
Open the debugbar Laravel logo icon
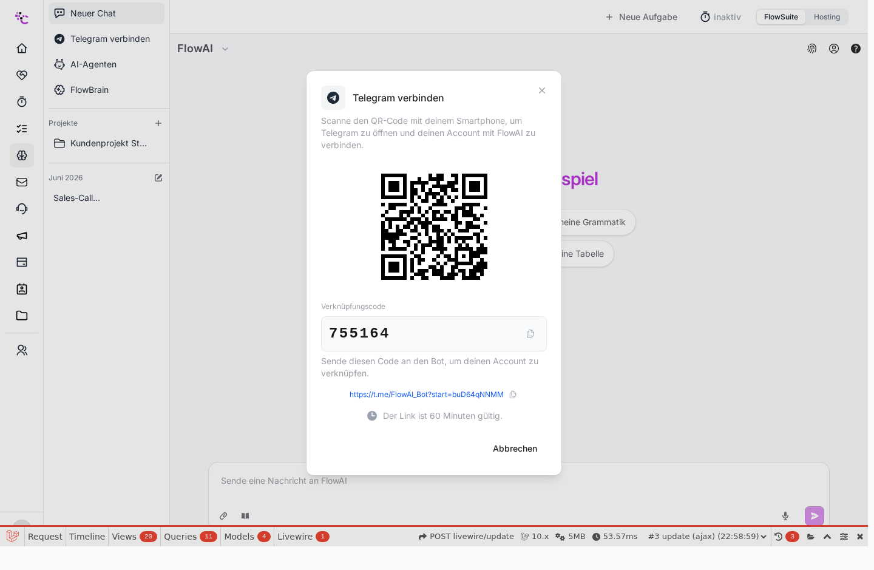(12, 537)
